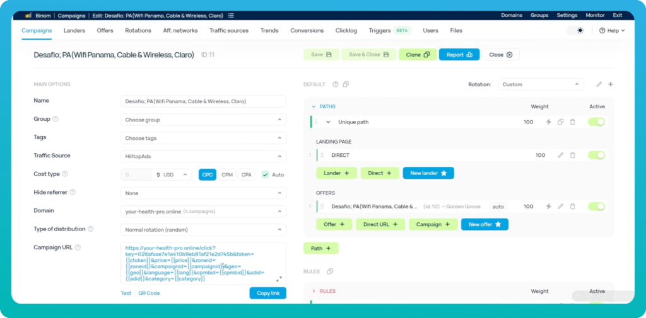Open Domains in the top bar
Viewport: 646px width, 318px height.
[x=512, y=15]
